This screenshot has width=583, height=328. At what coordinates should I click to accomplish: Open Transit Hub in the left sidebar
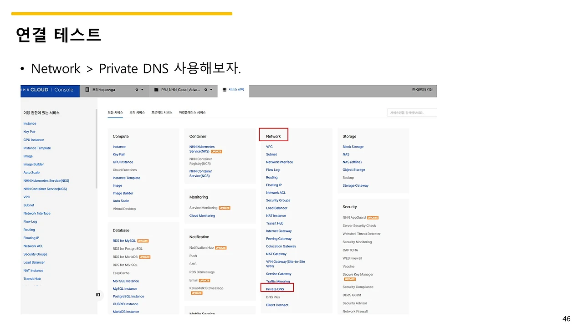[32, 279]
